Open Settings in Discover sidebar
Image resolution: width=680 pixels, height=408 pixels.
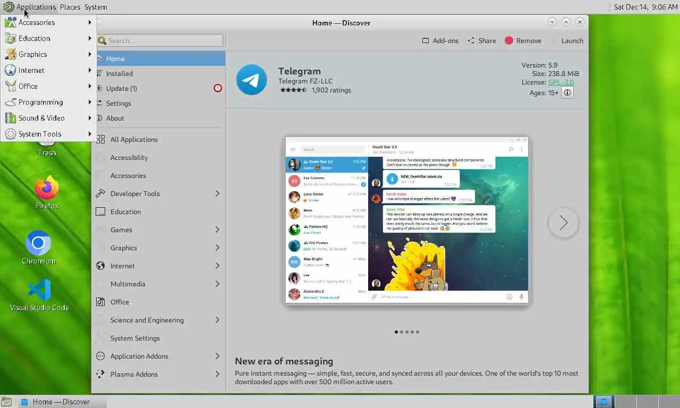pyautogui.click(x=158, y=103)
